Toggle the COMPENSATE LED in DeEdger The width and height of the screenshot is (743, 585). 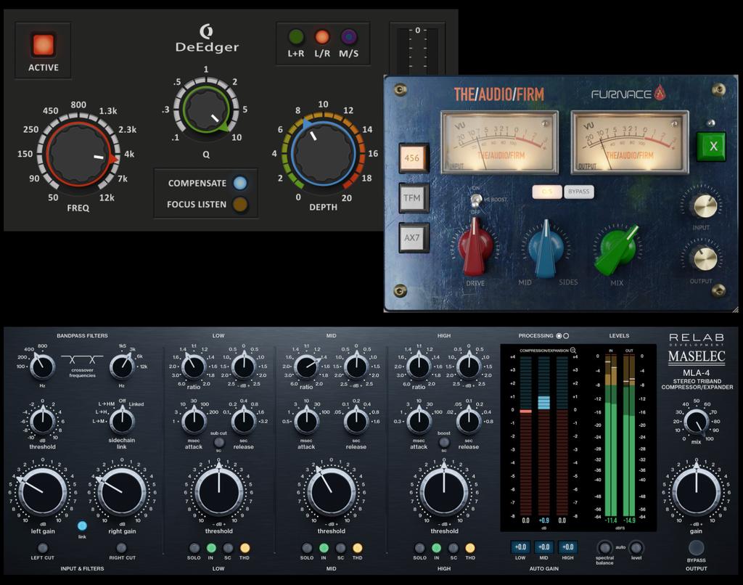240,183
